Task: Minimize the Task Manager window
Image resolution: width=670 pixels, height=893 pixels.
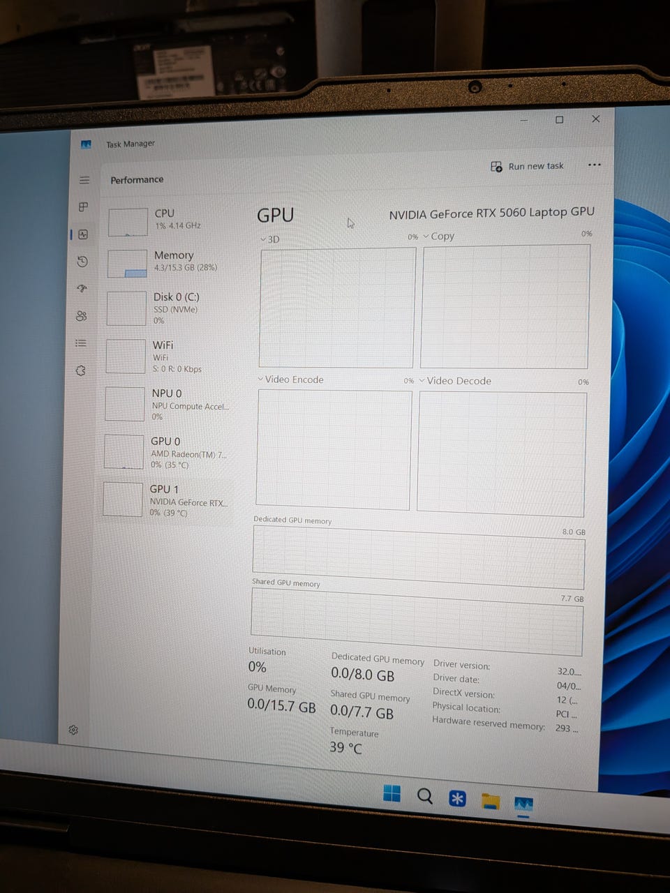Action: [x=524, y=121]
